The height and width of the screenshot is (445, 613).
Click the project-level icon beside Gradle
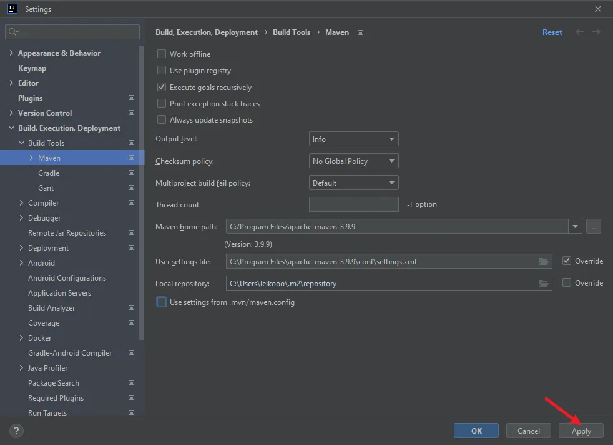click(x=131, y=172)
